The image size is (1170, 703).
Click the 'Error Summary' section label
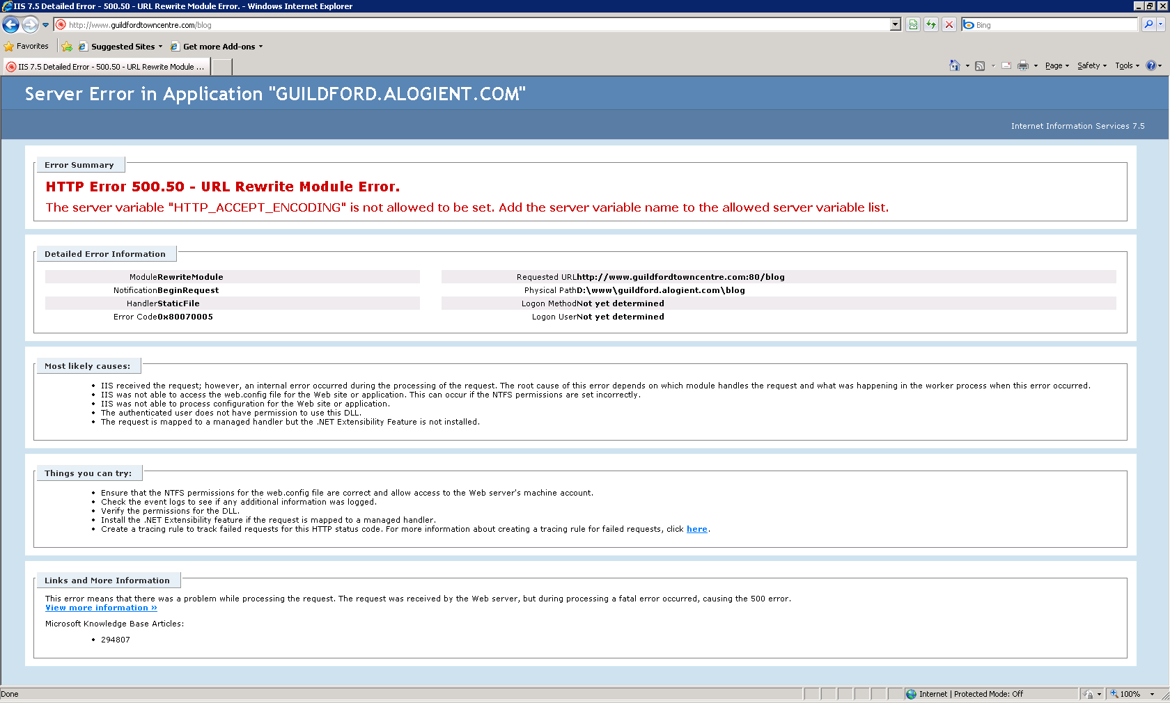point(79,165)
